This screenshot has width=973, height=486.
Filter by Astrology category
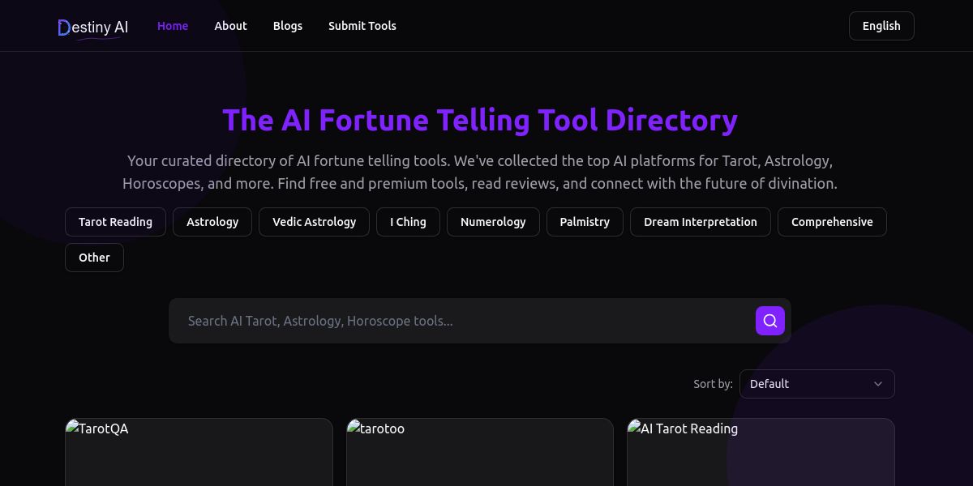coord(212,222)
